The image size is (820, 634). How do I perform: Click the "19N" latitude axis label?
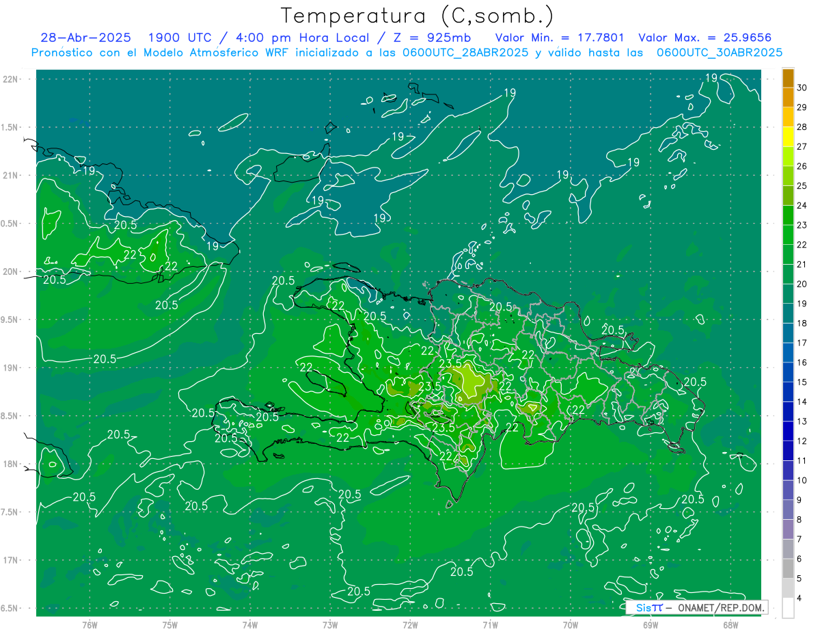11,367
